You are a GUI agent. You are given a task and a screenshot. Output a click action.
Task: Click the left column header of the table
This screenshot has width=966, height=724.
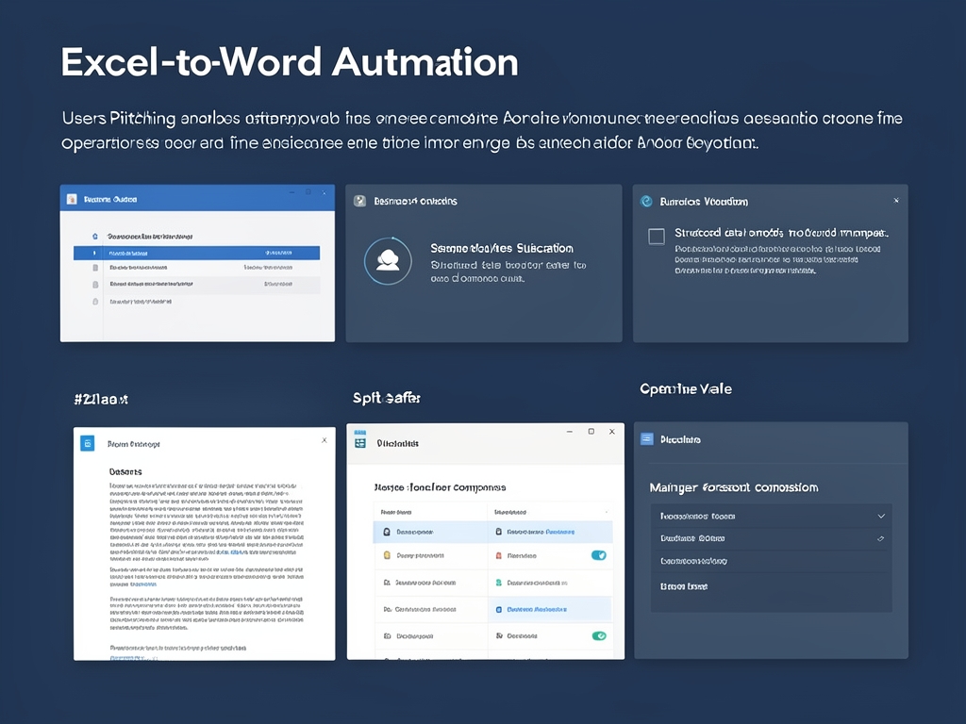click(396, 512)
